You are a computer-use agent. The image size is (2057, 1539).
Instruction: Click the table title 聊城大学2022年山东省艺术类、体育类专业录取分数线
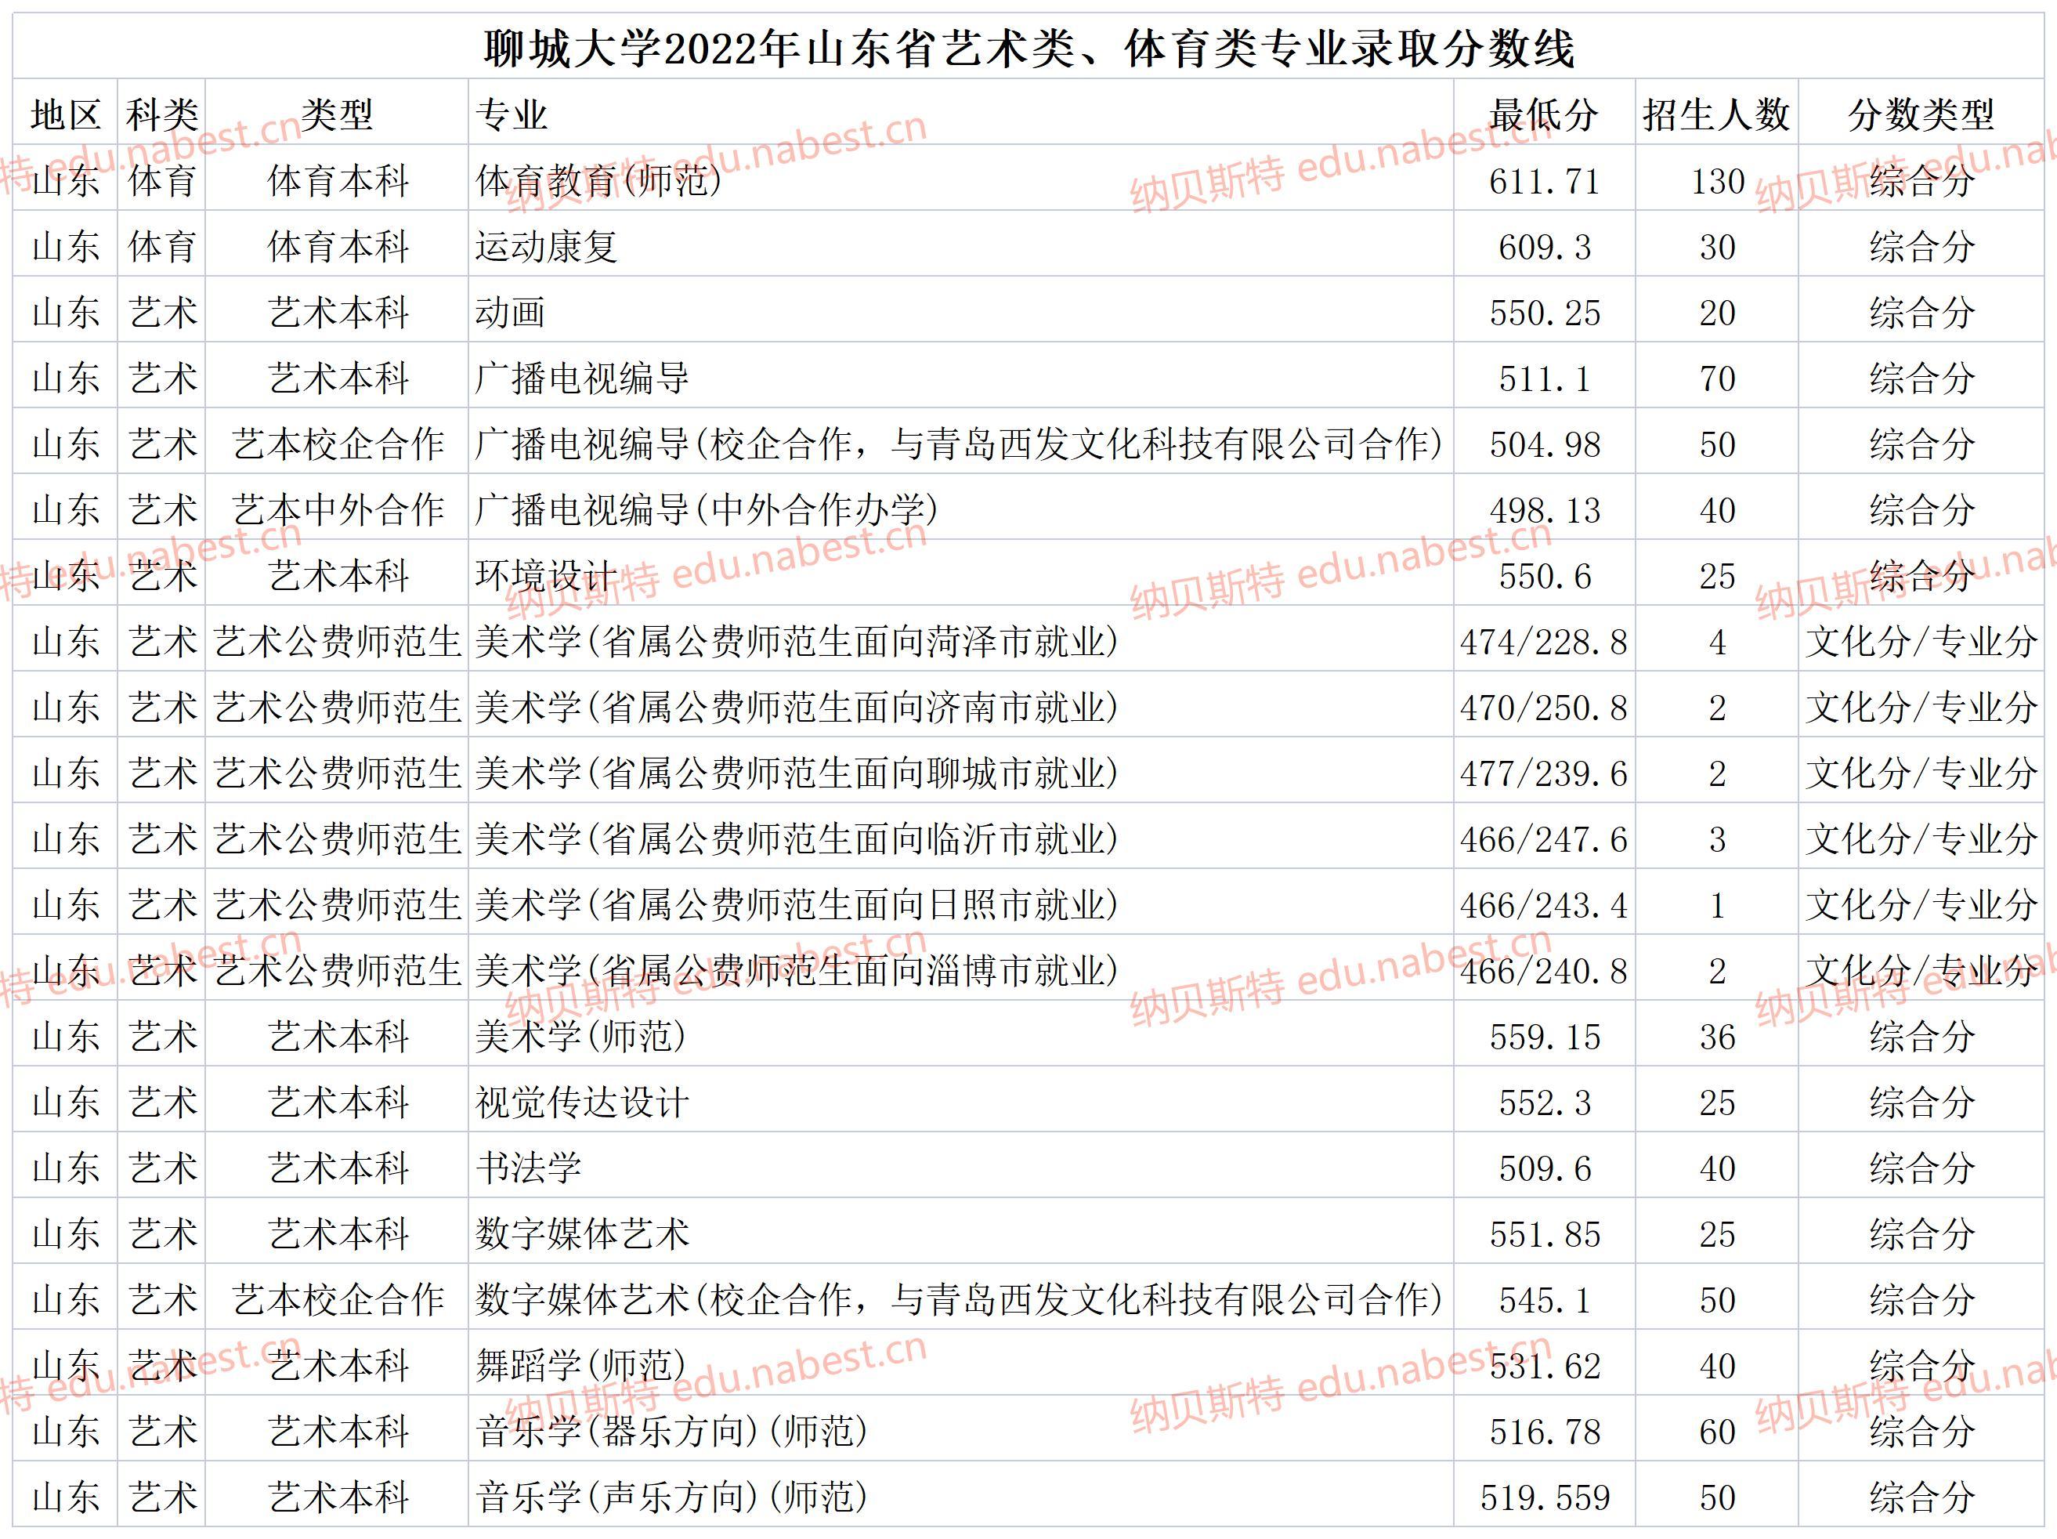1028,49
